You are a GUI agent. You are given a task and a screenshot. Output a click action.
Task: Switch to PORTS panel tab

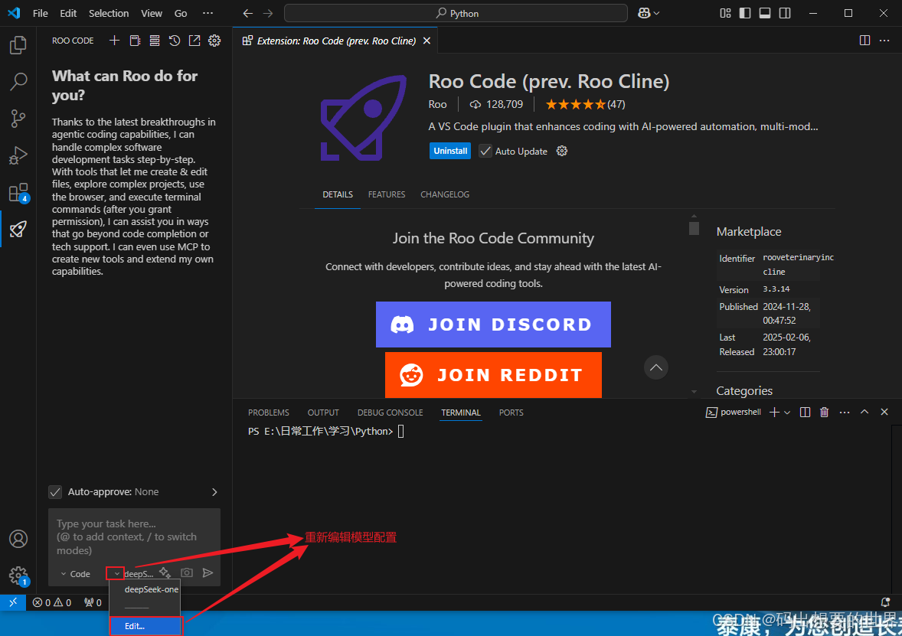(511, 413)
